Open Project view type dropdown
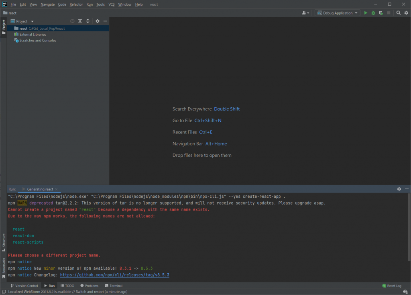This screenshot has height=295, width=411. tap(22, 21)
